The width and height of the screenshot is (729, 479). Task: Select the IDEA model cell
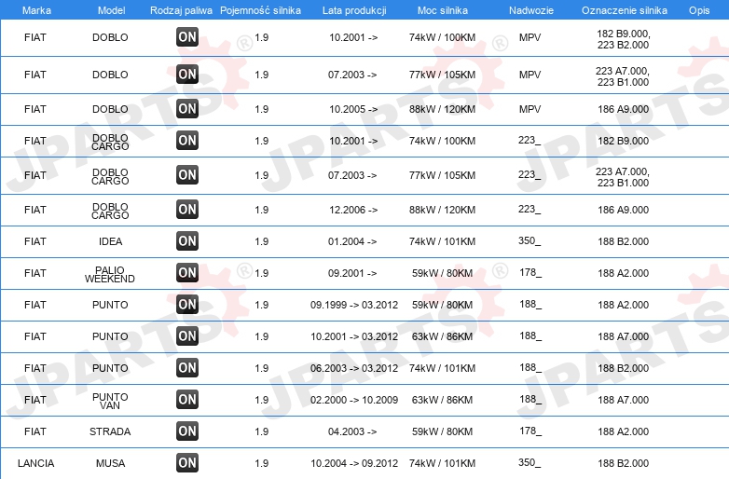(x=110, y=241)
